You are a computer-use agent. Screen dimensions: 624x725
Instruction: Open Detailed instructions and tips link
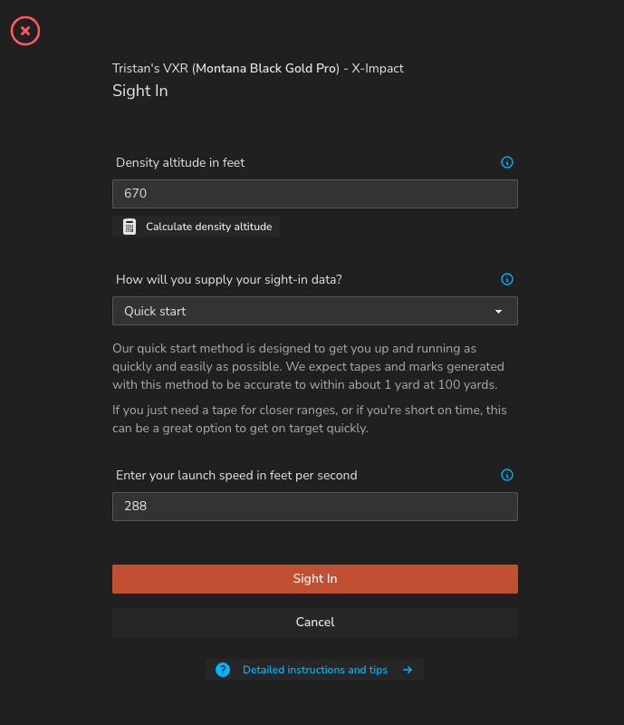314,671
